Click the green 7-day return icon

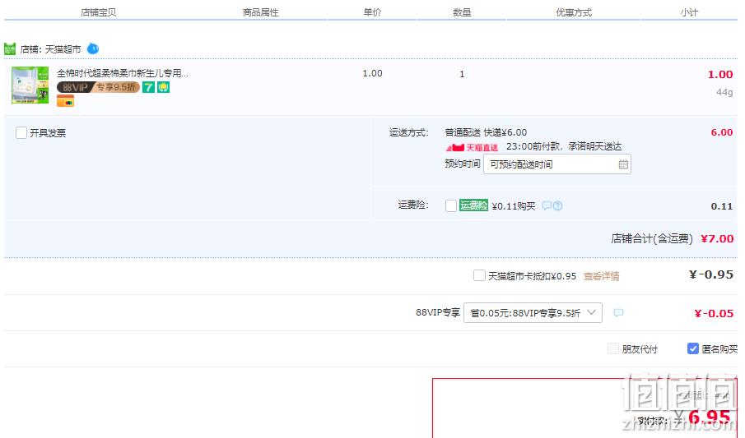tap(149, 87)
